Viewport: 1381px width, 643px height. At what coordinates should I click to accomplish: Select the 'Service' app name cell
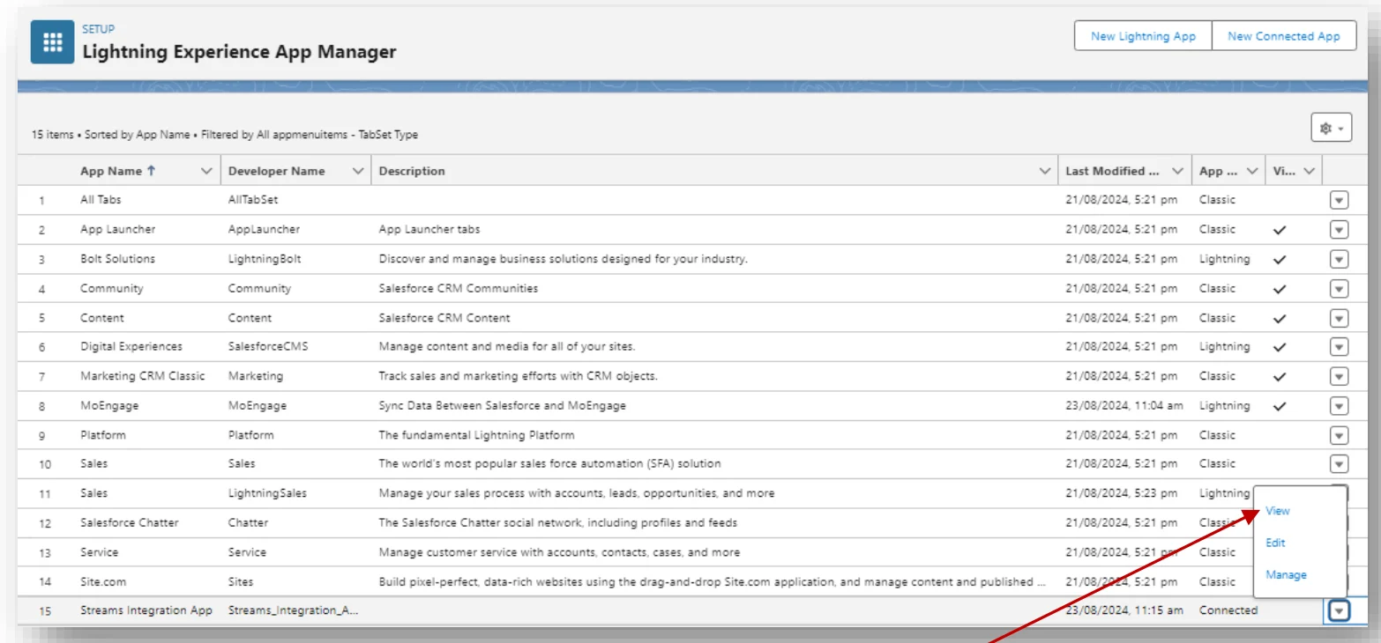click(x=99, y=552)
